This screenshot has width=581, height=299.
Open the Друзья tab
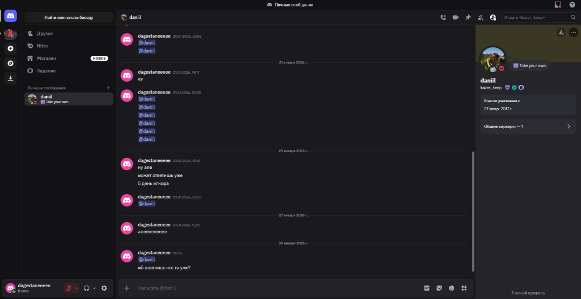(x=45, y=33)
